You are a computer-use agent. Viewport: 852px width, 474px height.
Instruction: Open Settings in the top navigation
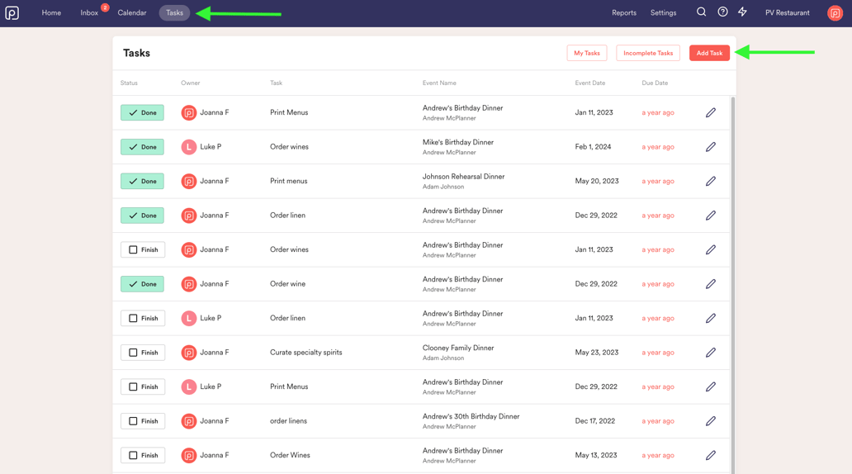tap(664, 12)
